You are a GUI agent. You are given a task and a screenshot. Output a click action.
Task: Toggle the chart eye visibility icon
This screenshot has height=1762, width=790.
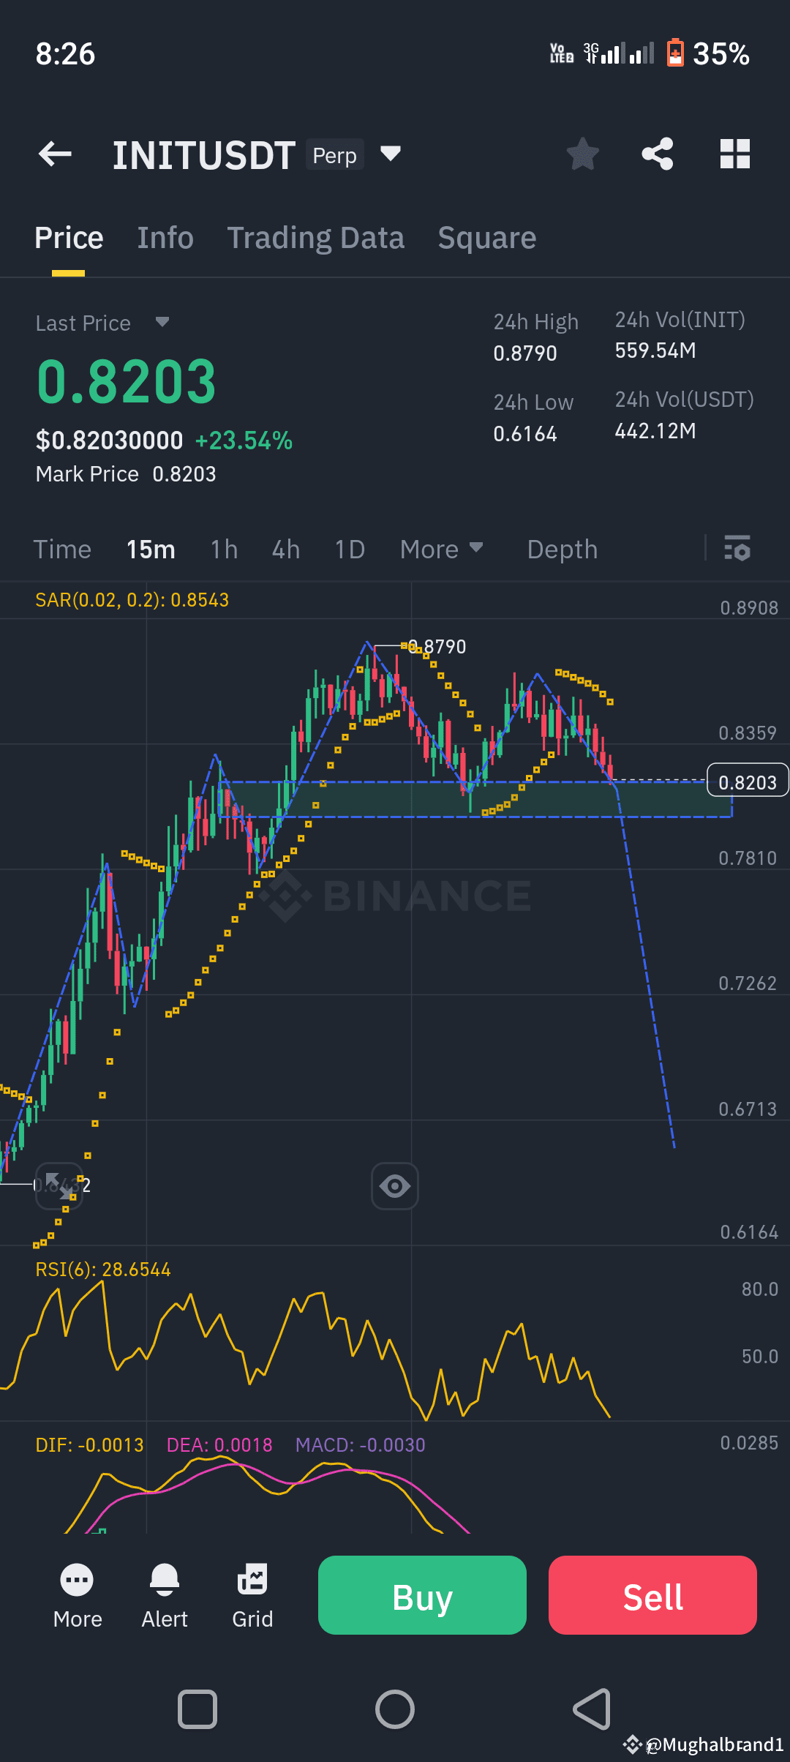395,1186
